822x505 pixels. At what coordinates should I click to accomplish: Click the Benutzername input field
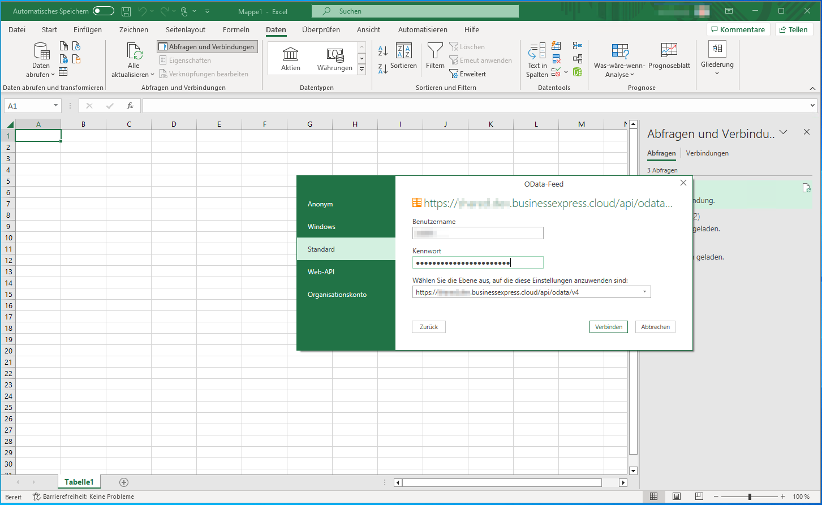[477, 233]
